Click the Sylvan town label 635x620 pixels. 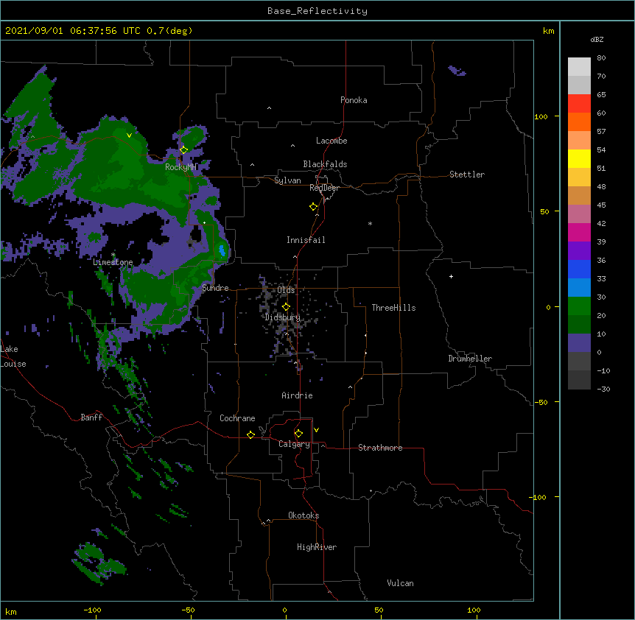287,180
